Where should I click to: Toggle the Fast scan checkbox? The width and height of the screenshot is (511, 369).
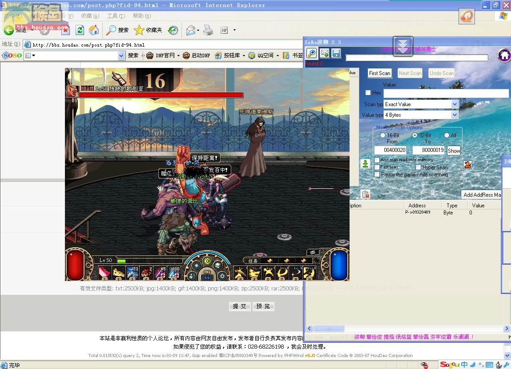[x=377, y=167]
